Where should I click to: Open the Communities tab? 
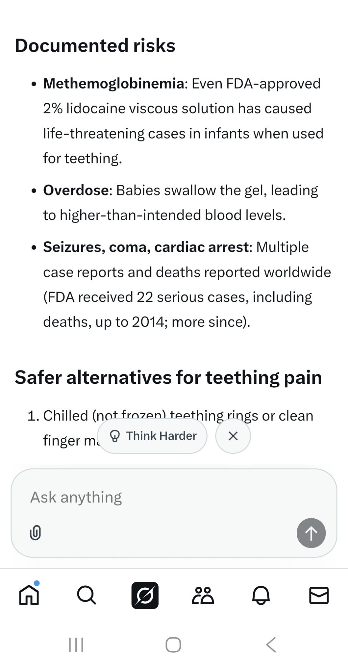click(203, 595)
